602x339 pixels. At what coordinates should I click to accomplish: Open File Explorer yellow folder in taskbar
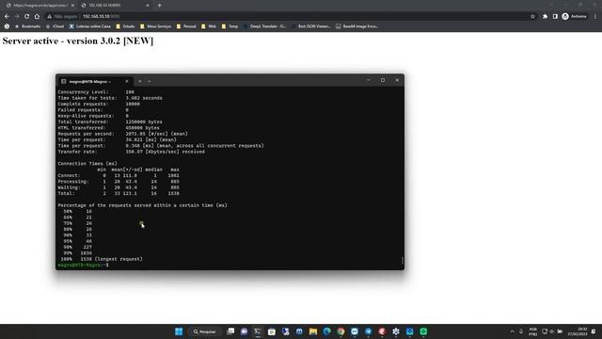click(313, 331)
